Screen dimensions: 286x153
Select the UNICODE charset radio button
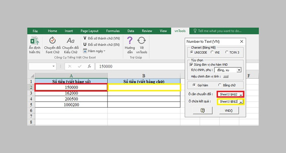click(x=192, y=52)
